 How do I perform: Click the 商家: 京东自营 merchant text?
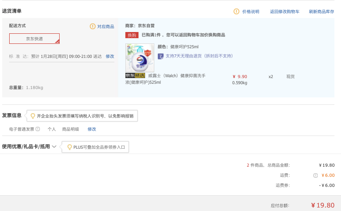coord(140,26)
